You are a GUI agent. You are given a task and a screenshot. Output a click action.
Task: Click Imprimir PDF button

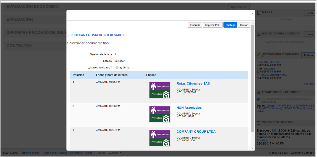click(213, 25)
